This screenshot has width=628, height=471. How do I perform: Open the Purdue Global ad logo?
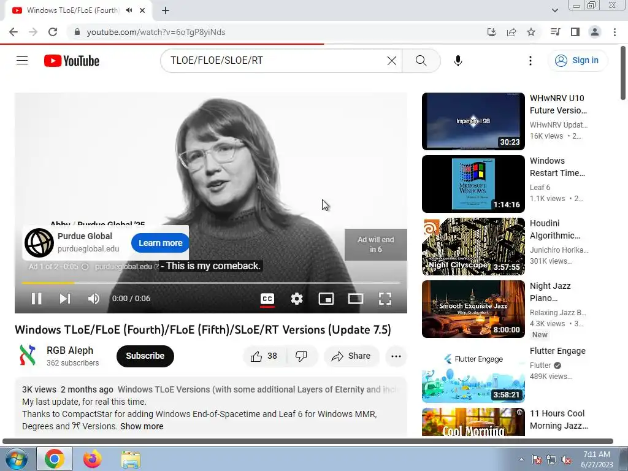[x=39, y=243]
